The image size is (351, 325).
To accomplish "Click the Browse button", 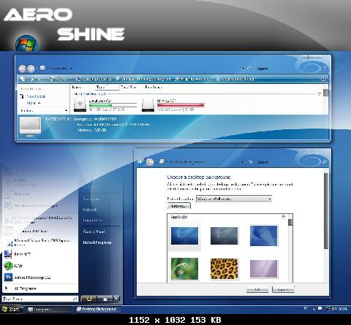I will point(179,206).
